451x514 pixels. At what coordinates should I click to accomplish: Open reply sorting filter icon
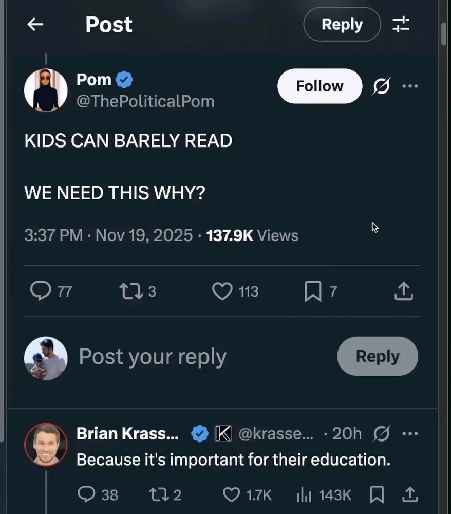tap(401, 24)
